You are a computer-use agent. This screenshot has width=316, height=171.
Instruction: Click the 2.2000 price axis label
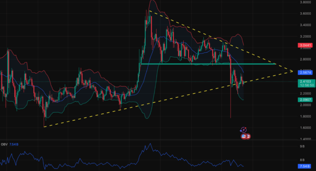pos(305,94)
